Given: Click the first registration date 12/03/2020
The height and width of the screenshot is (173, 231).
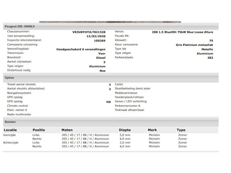Looking at the screenshot, I should pos(96,36).
